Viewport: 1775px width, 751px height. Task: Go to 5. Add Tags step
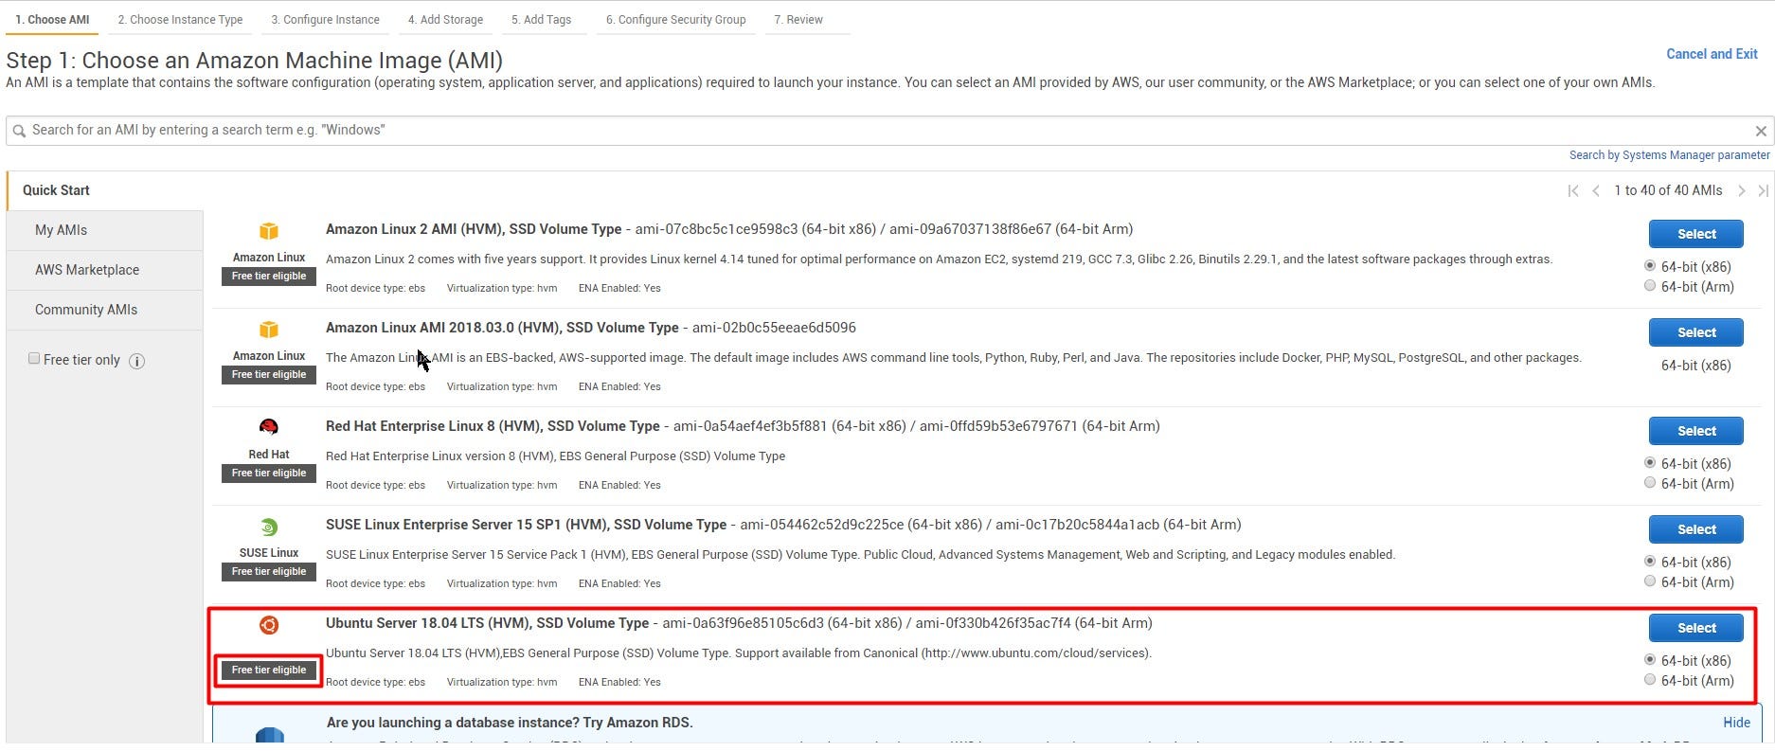[541, 19]
